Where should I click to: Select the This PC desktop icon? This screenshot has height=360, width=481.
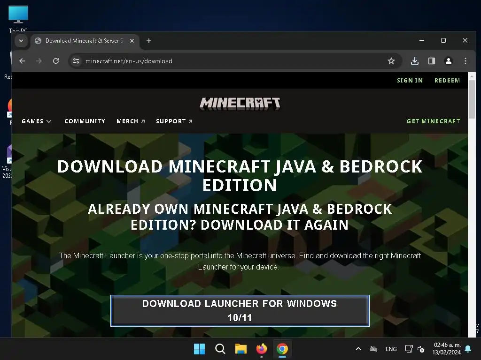(18, 18)
